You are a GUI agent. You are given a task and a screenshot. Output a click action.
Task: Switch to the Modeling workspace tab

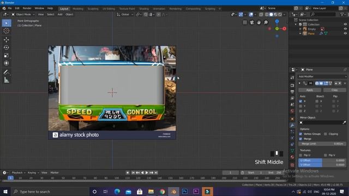click(78, 9)
